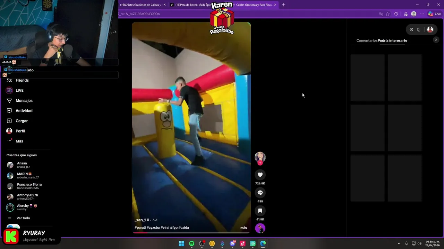Close the Chistes Graciosos de Caídas tab
This screenshot has height=249, width=444.
164,4
